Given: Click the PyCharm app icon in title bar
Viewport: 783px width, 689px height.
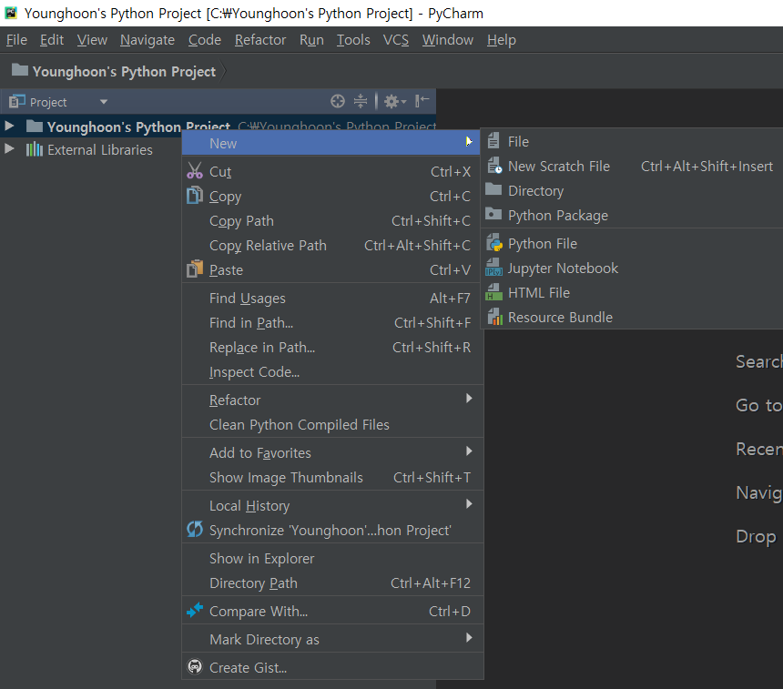Looking at the screenshot, I should coord(11,13).
